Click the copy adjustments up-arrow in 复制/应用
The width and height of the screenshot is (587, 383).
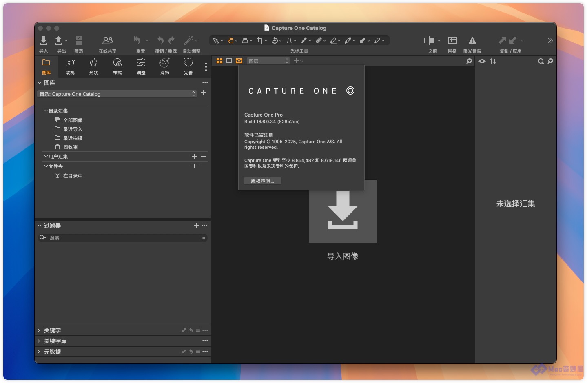click(503, 40)
